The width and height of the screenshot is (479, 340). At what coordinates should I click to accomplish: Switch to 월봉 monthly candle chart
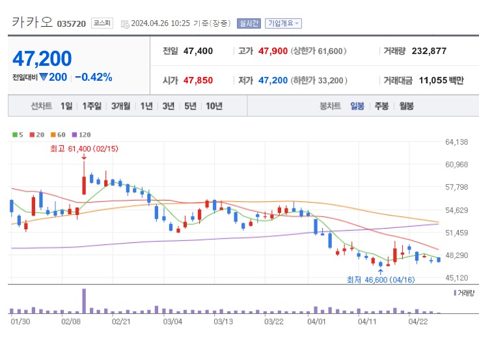point(406,106)
